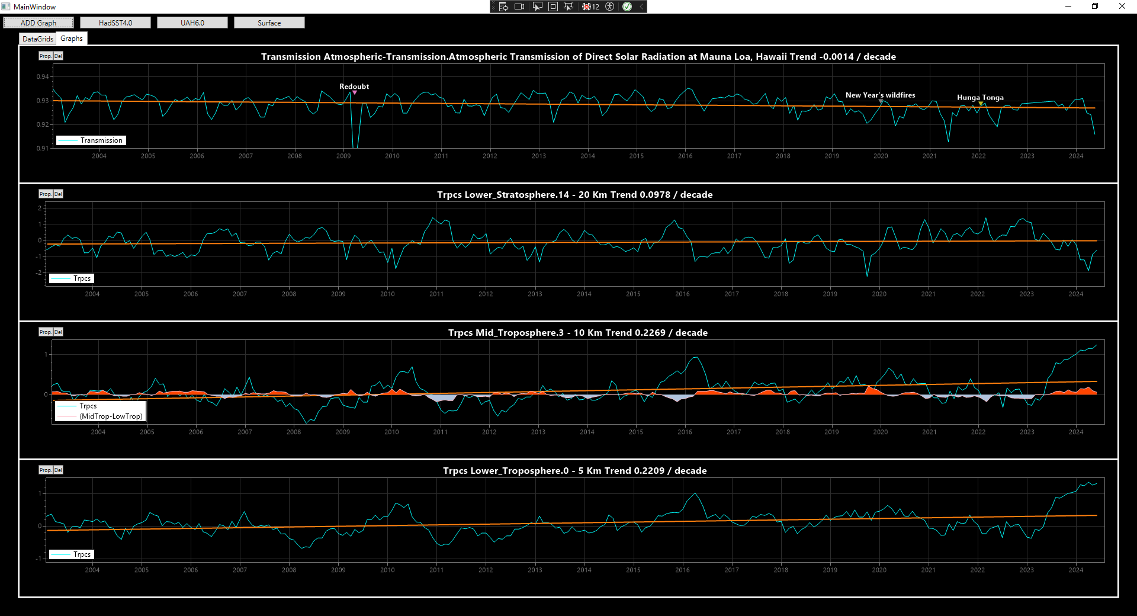This screenshot has width=1137, height=616.
Task: Open Prop. for Mid_Troposphere graph
Action: pyautogui.click(x=45, y=332)
